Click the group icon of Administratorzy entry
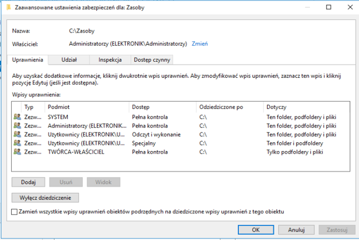Image resolution: width=359 pixels, height=240 pixels. pos(17,126)
